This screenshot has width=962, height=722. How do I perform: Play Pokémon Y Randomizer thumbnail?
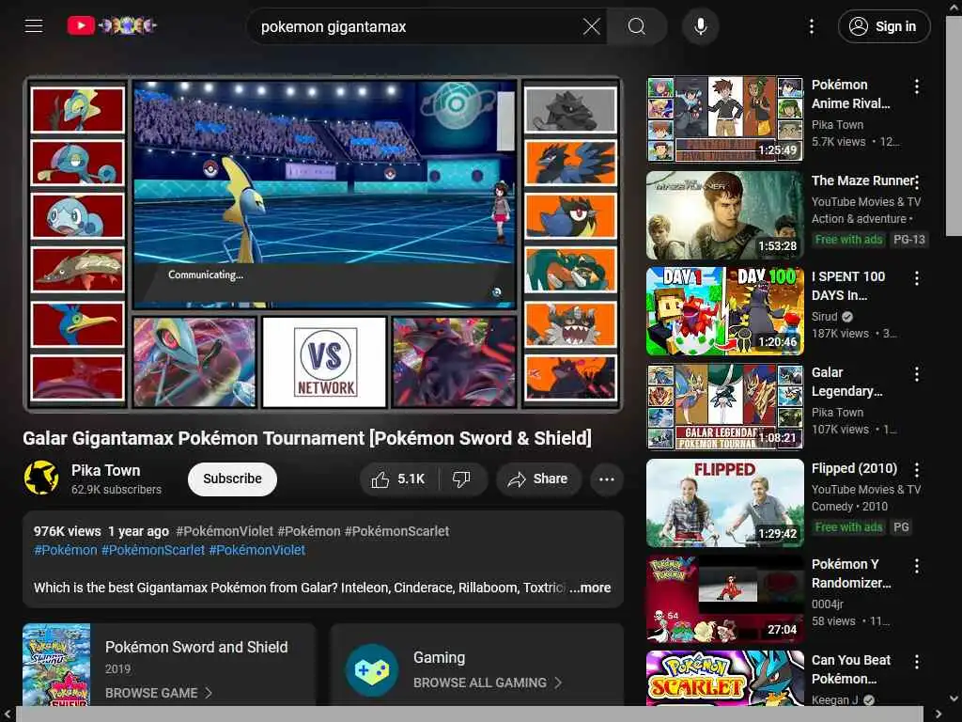pyautogui.click(x=725, y=599)
